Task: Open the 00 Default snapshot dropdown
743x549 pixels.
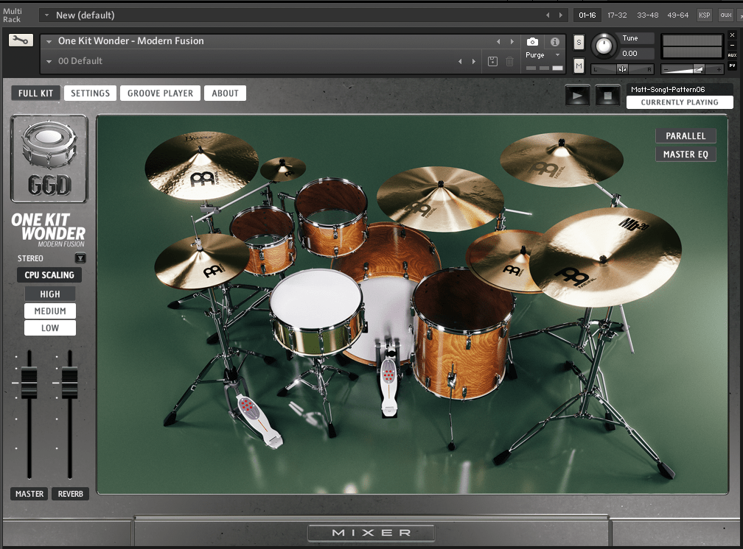Action: (49, 61)
